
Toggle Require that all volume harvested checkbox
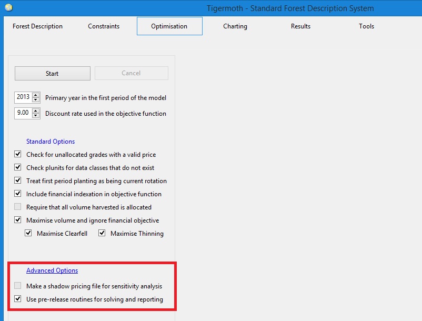tap(18, 207)
